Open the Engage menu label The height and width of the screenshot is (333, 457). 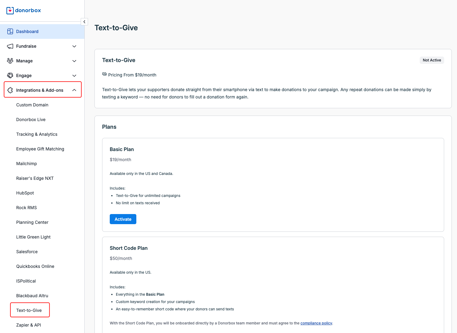coord(24,76)
